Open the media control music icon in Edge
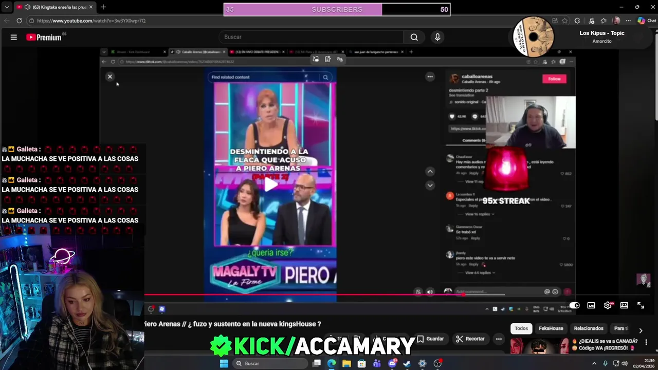The image size is (658, 370). click(x=592, y=21)
